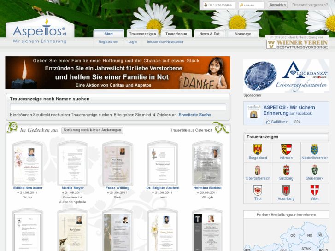The image size is (335, 251).
Task: Click the Anmelden button
Action: pyautogui.click(x=278, y=5)
